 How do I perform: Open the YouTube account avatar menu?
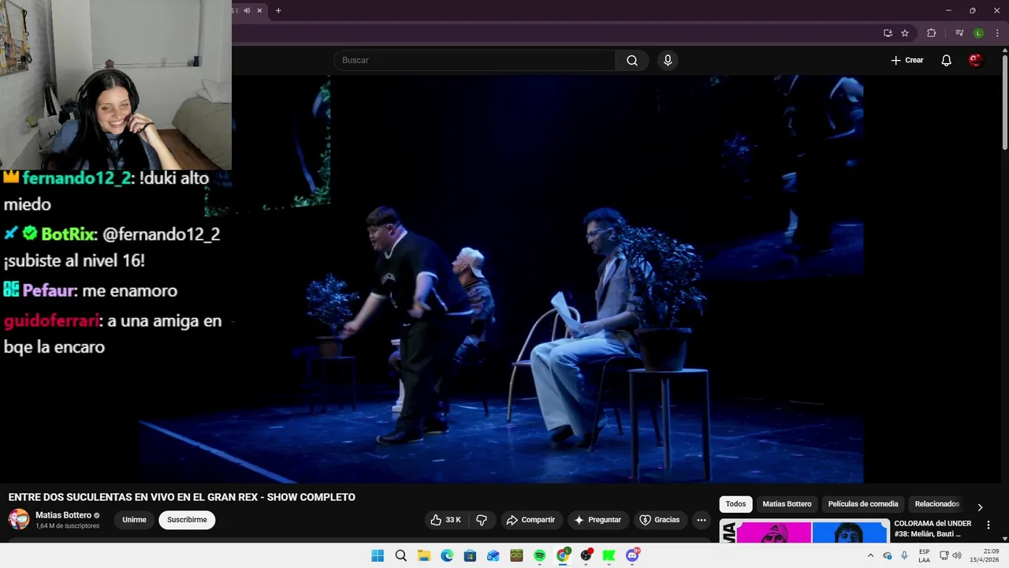click(x=976, y=60)
